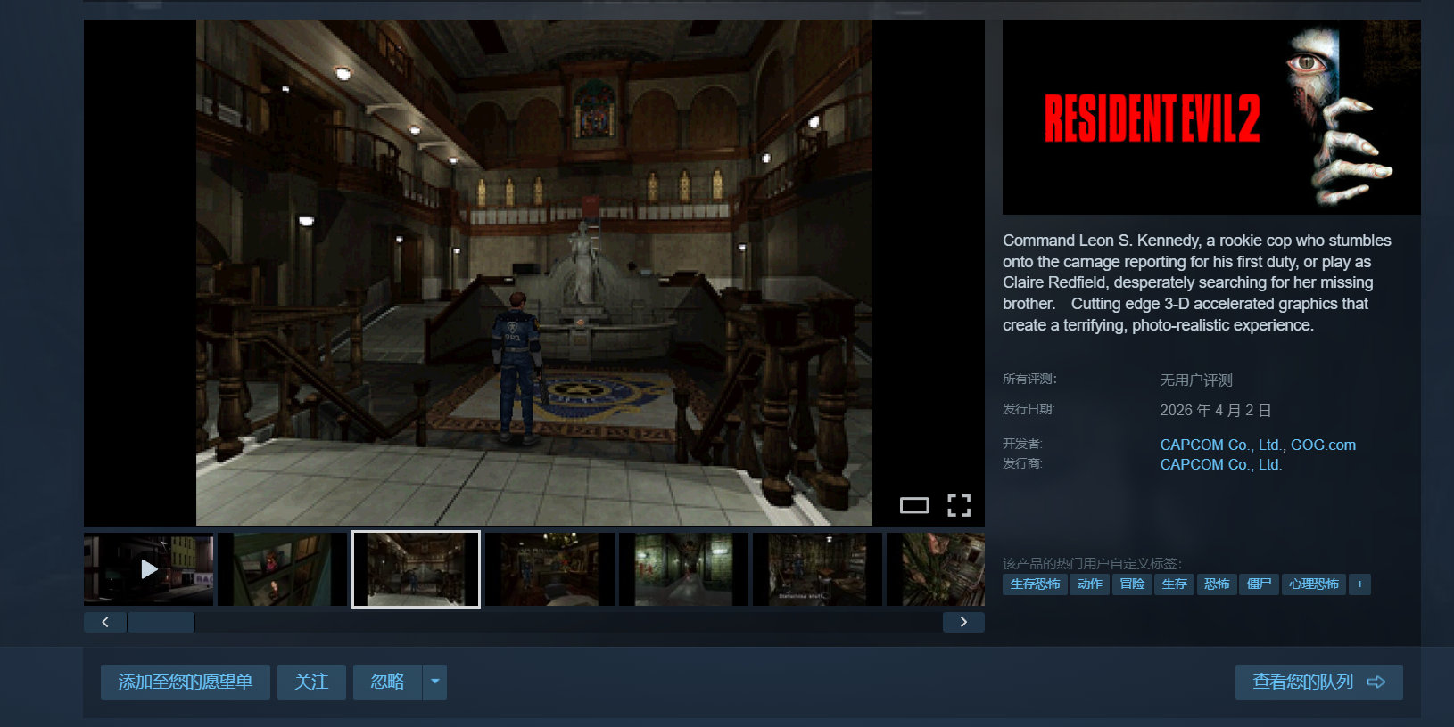Play the trailer video thumbnail
The height and width of the screenshot is (727, 1454).
point(148,569)
